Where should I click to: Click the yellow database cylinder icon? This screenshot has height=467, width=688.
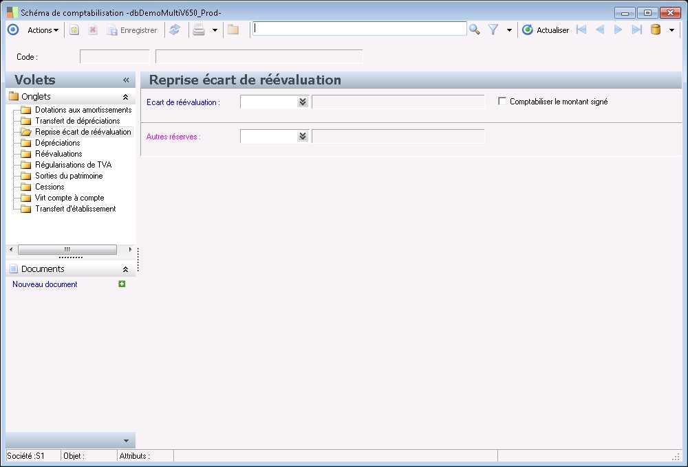[656, 30]
